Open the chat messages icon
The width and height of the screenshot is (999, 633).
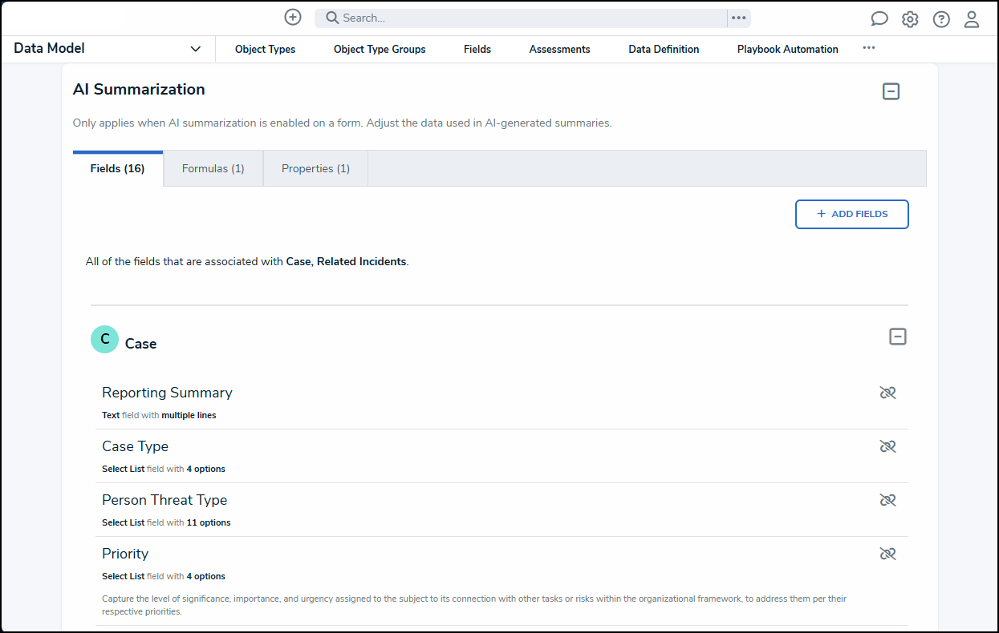[x=879, y=19]
